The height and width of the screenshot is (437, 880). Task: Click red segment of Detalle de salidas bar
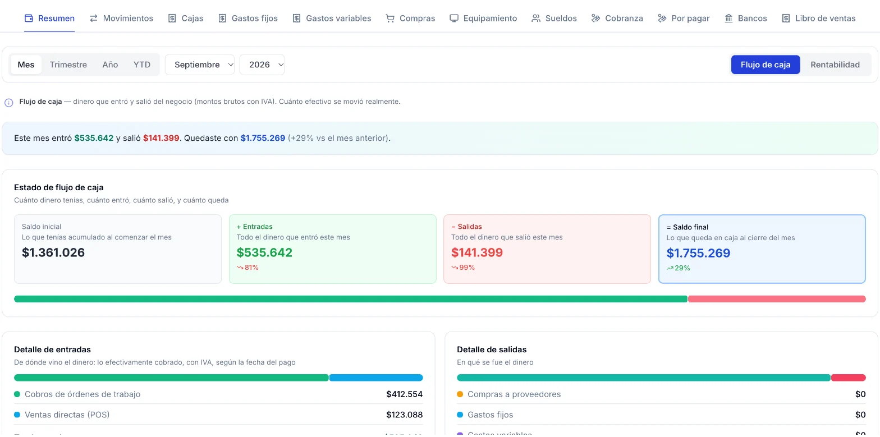[849, 378]
